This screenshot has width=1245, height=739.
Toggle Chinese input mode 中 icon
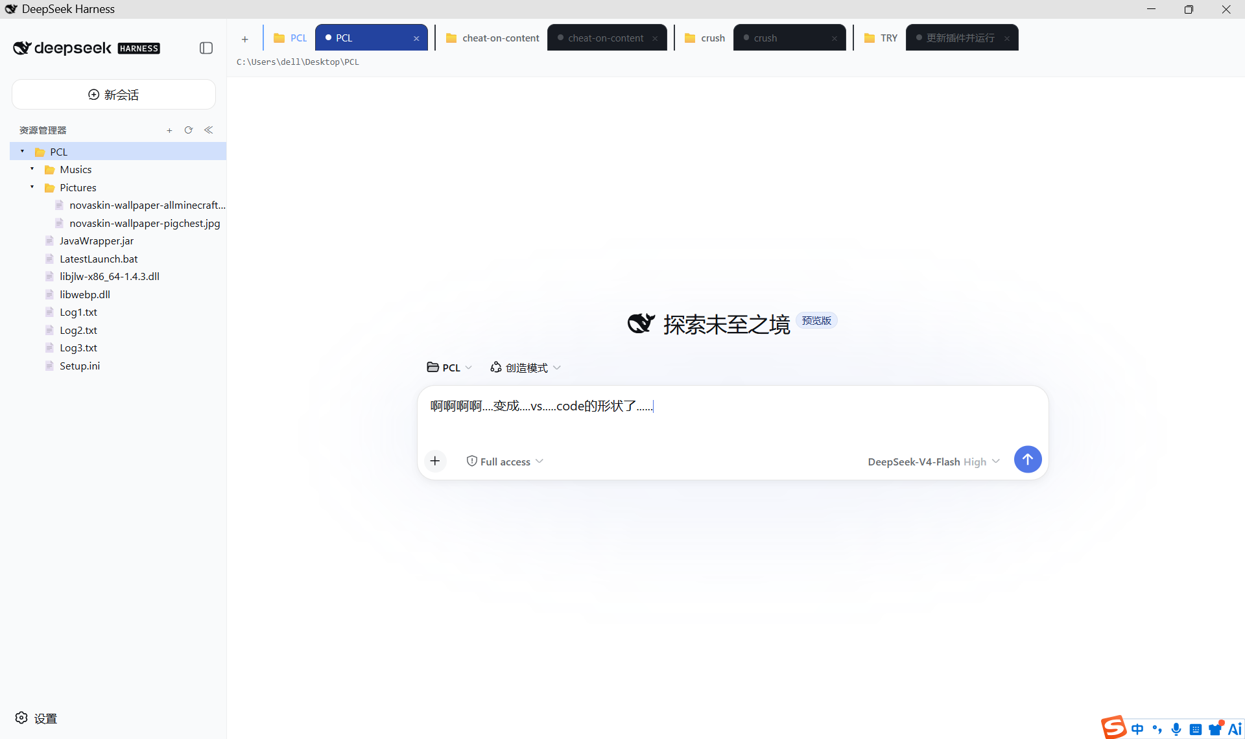1137,729
